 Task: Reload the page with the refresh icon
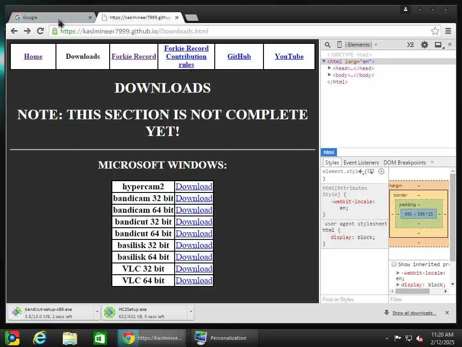tap(40, 31)
